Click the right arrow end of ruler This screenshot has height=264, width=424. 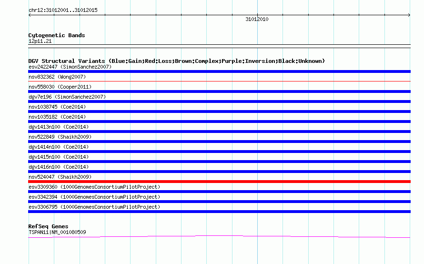pos(409,15)
